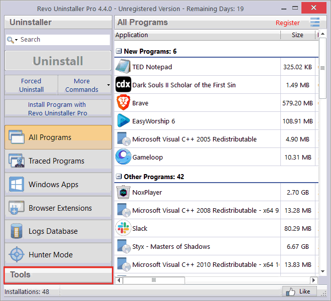Screen dimensions: 331x301
Task: Open search options dropdown arrow
Action: 16,40
